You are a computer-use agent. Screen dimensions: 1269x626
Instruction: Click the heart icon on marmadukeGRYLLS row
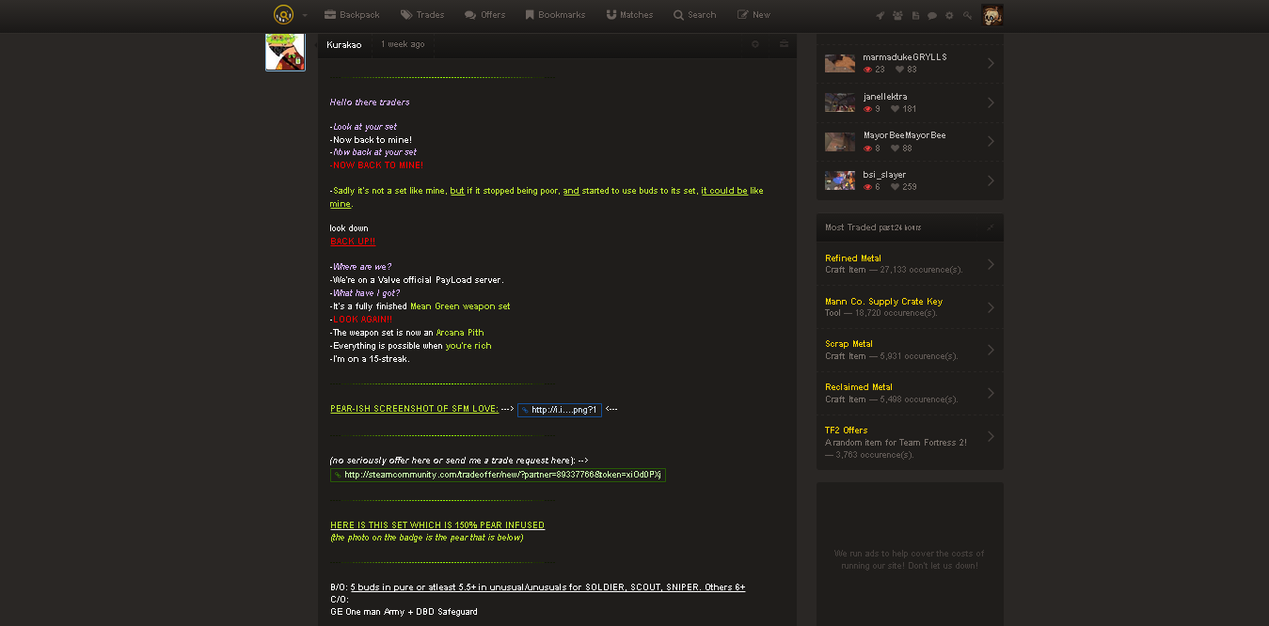[899, 70]
